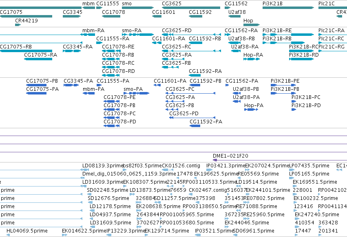
Task: Select protein U2af38-PA
Action: point(236,101)
